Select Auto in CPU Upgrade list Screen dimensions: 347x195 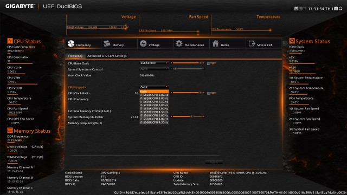[154, 92]
